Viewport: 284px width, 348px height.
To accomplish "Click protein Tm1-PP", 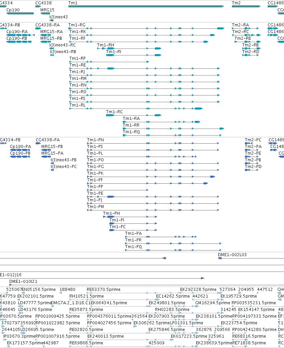I will point(118,190).
